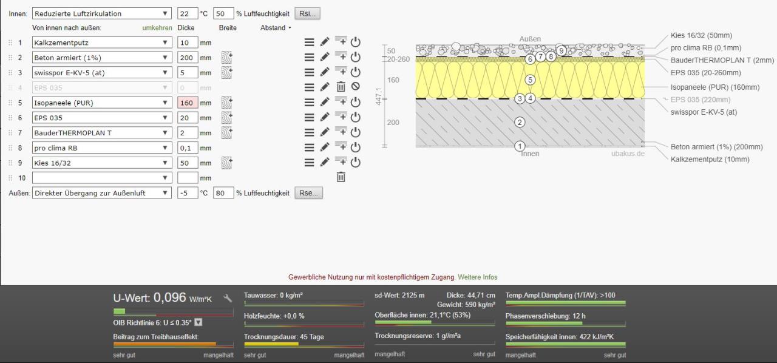Click the Beton armiert thickness field showing 200
This screenshot has height=363, width=777.
[x=188, y=58]
